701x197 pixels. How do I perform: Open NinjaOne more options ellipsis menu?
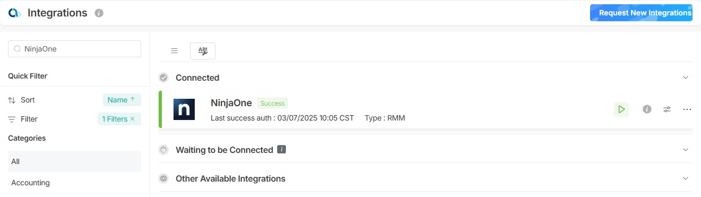(x=687, y=109)
